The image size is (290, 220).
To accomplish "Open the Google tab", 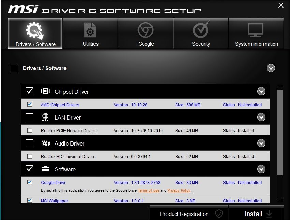I will coord(146,33).
